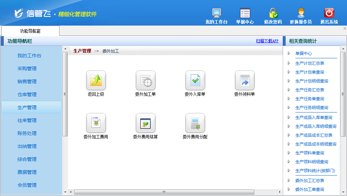Expand the 生产任务单查询 arrow

coord(289,99)
